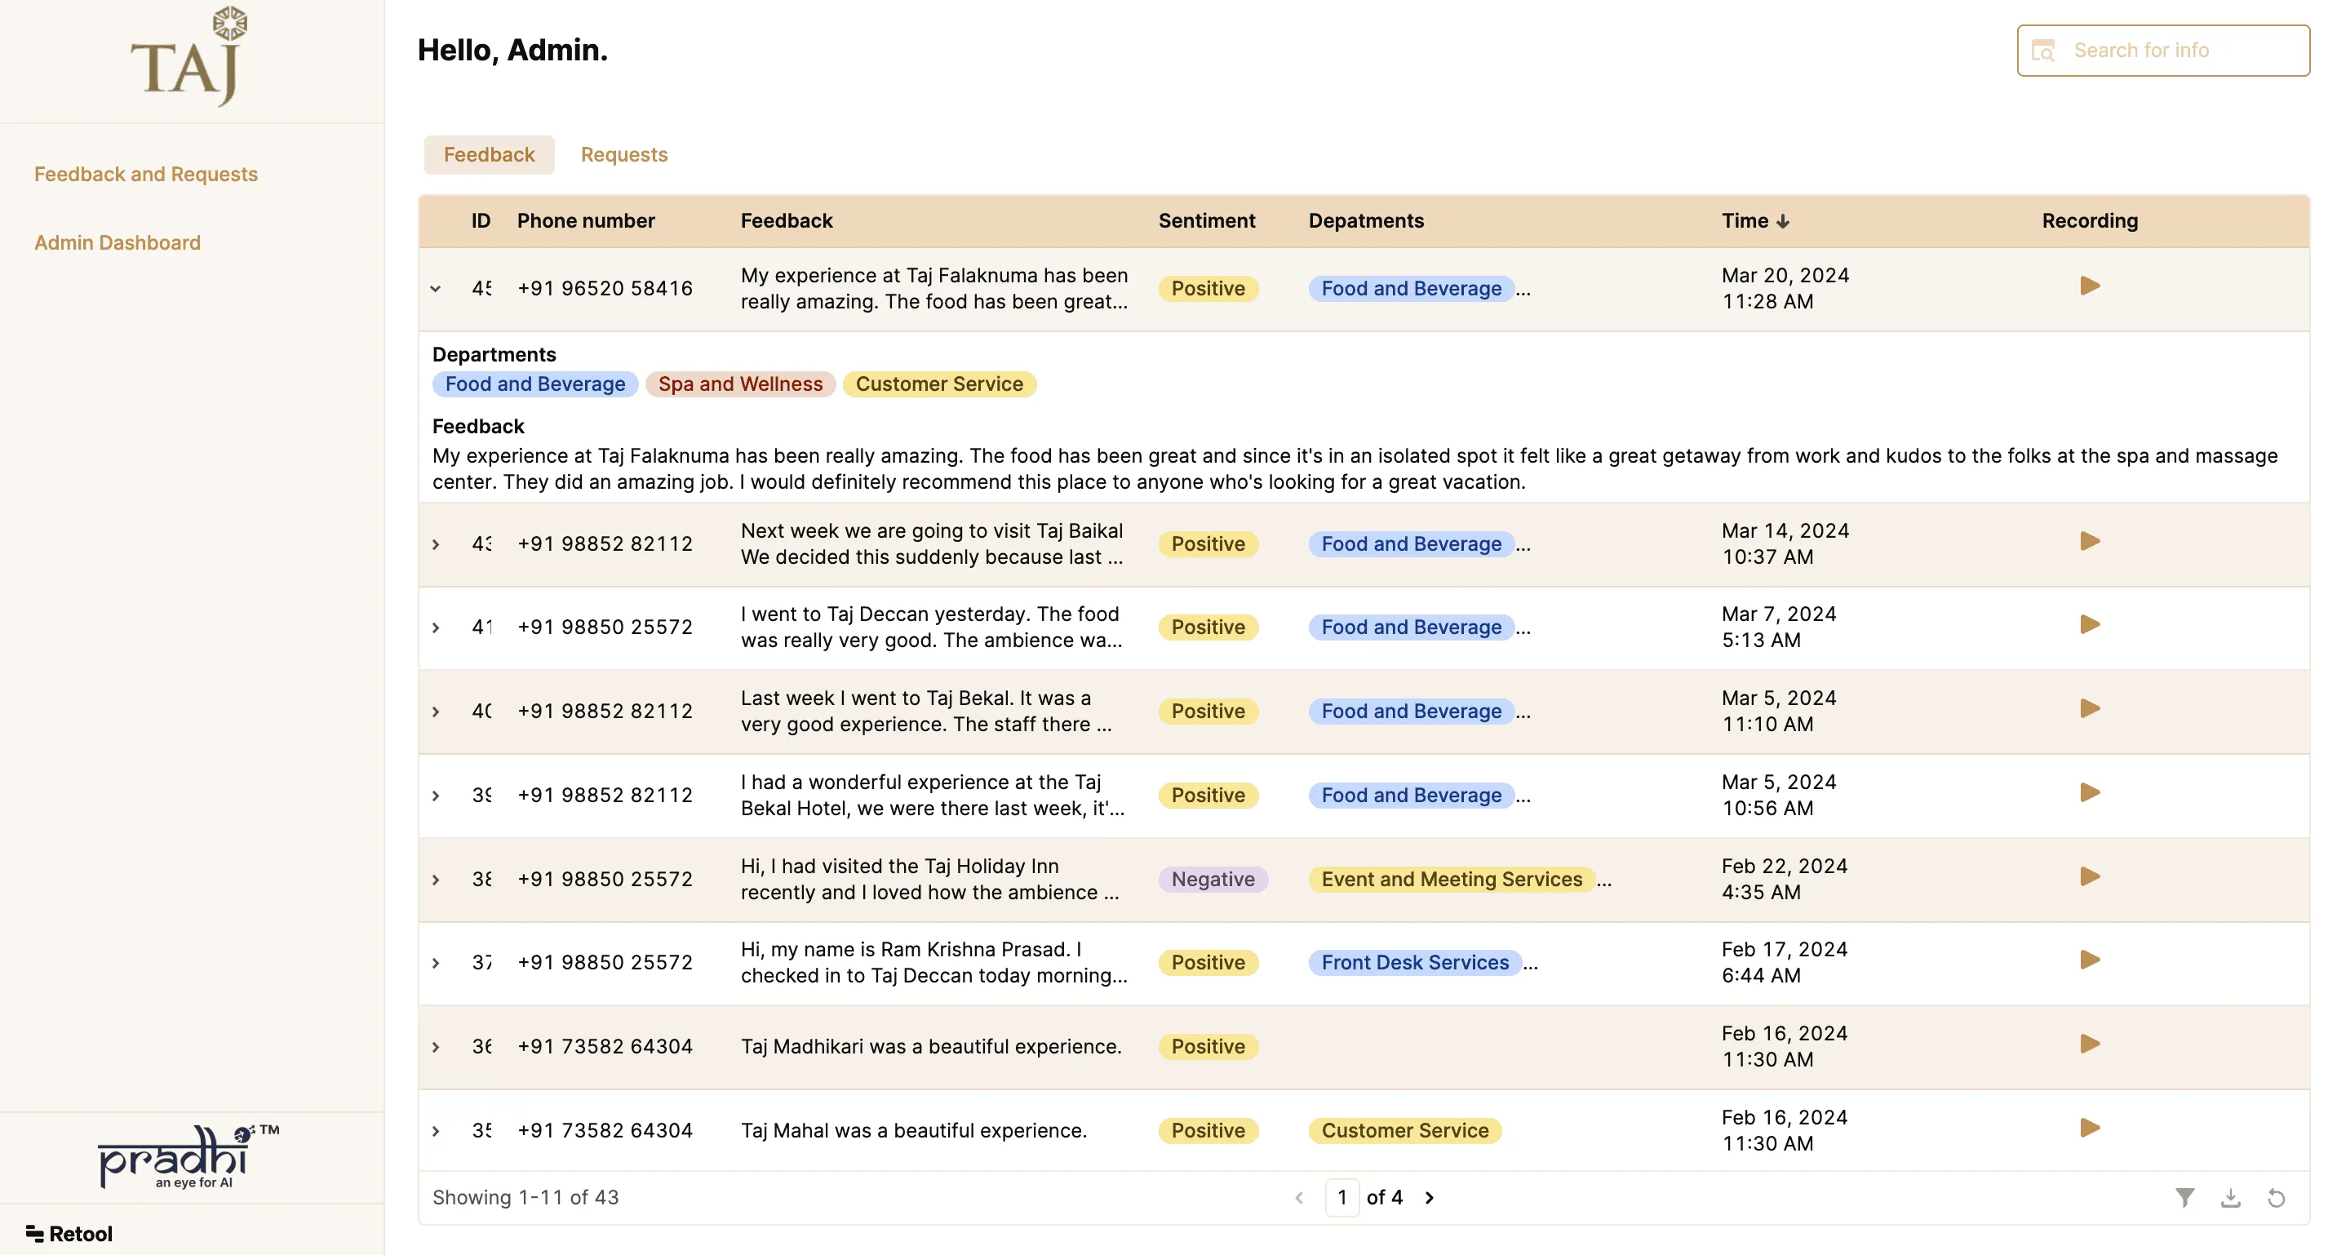Go to previous page of results
This screenshot has width=2337, height=1255.
[x=1299, y=1198]
